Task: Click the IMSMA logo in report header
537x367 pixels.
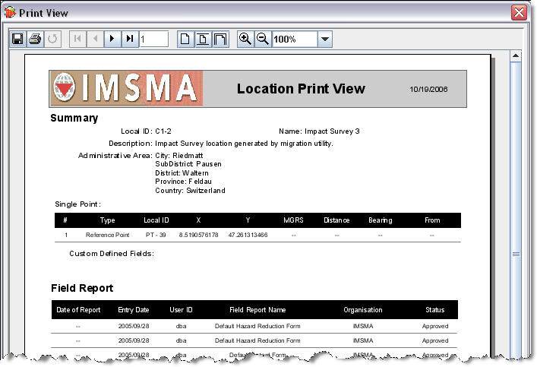Action: click(126, 89)
